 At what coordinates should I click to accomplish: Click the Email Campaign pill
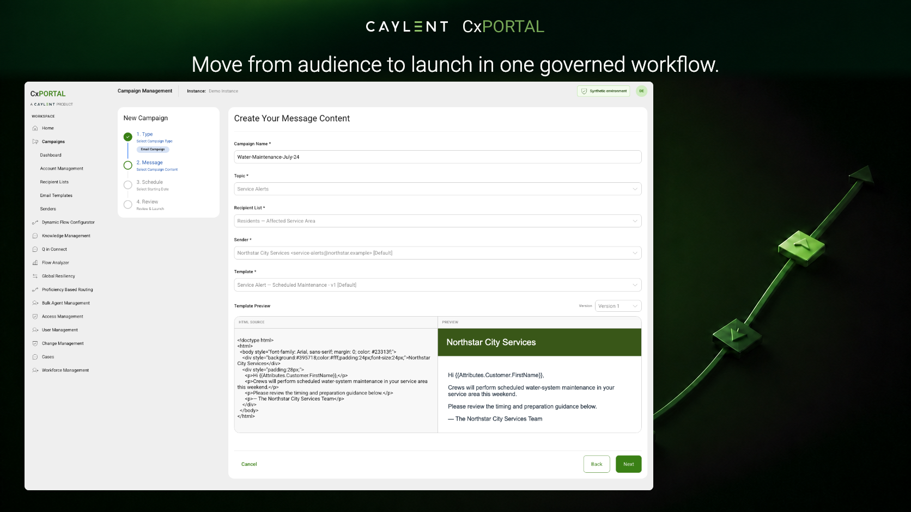(x=153, y=149)
